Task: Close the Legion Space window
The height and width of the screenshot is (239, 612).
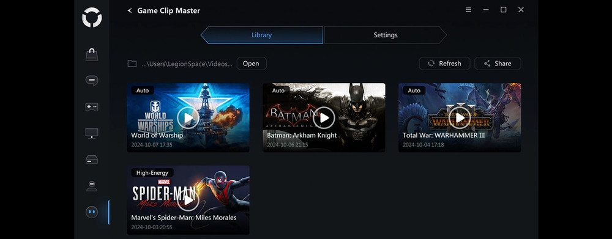Action: pyautogui.click(x=521, y=10)
